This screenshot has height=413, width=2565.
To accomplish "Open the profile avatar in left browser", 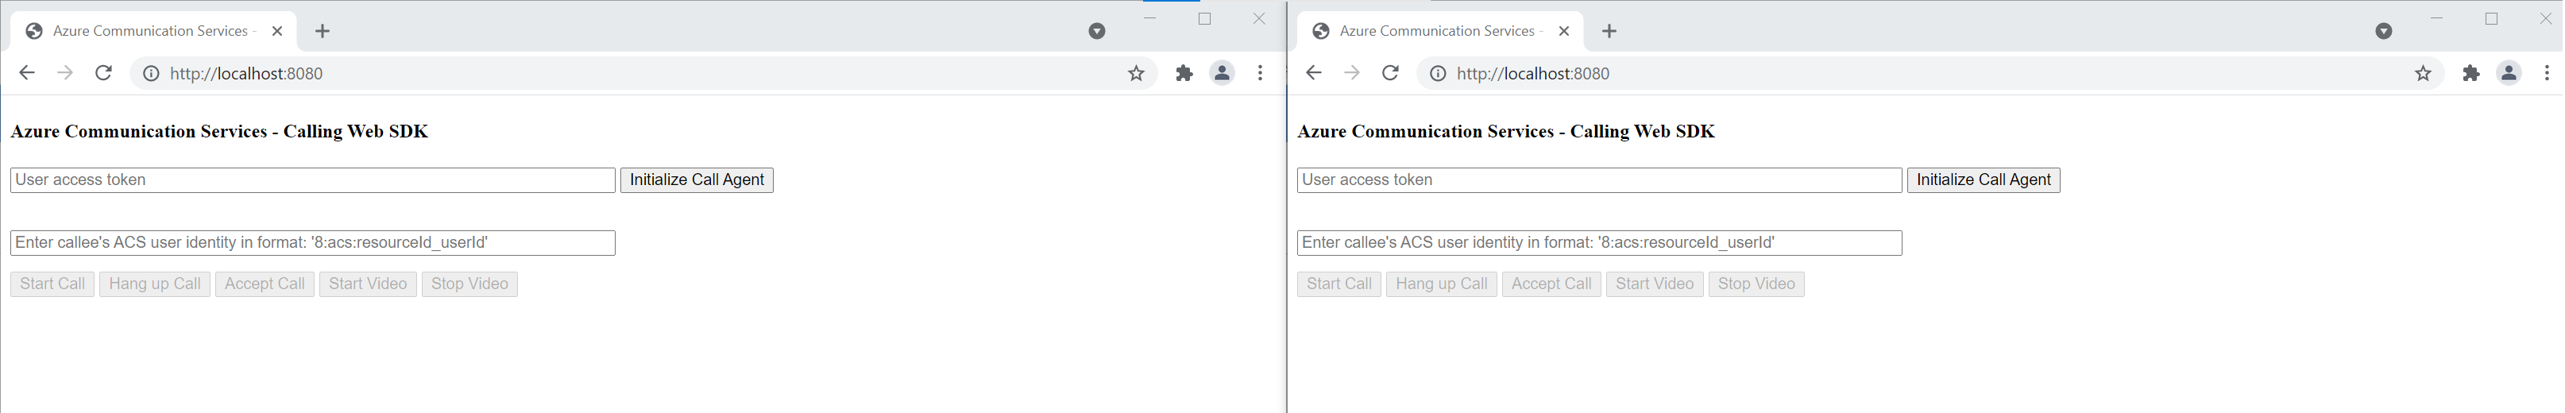I will click(1222, 72).
